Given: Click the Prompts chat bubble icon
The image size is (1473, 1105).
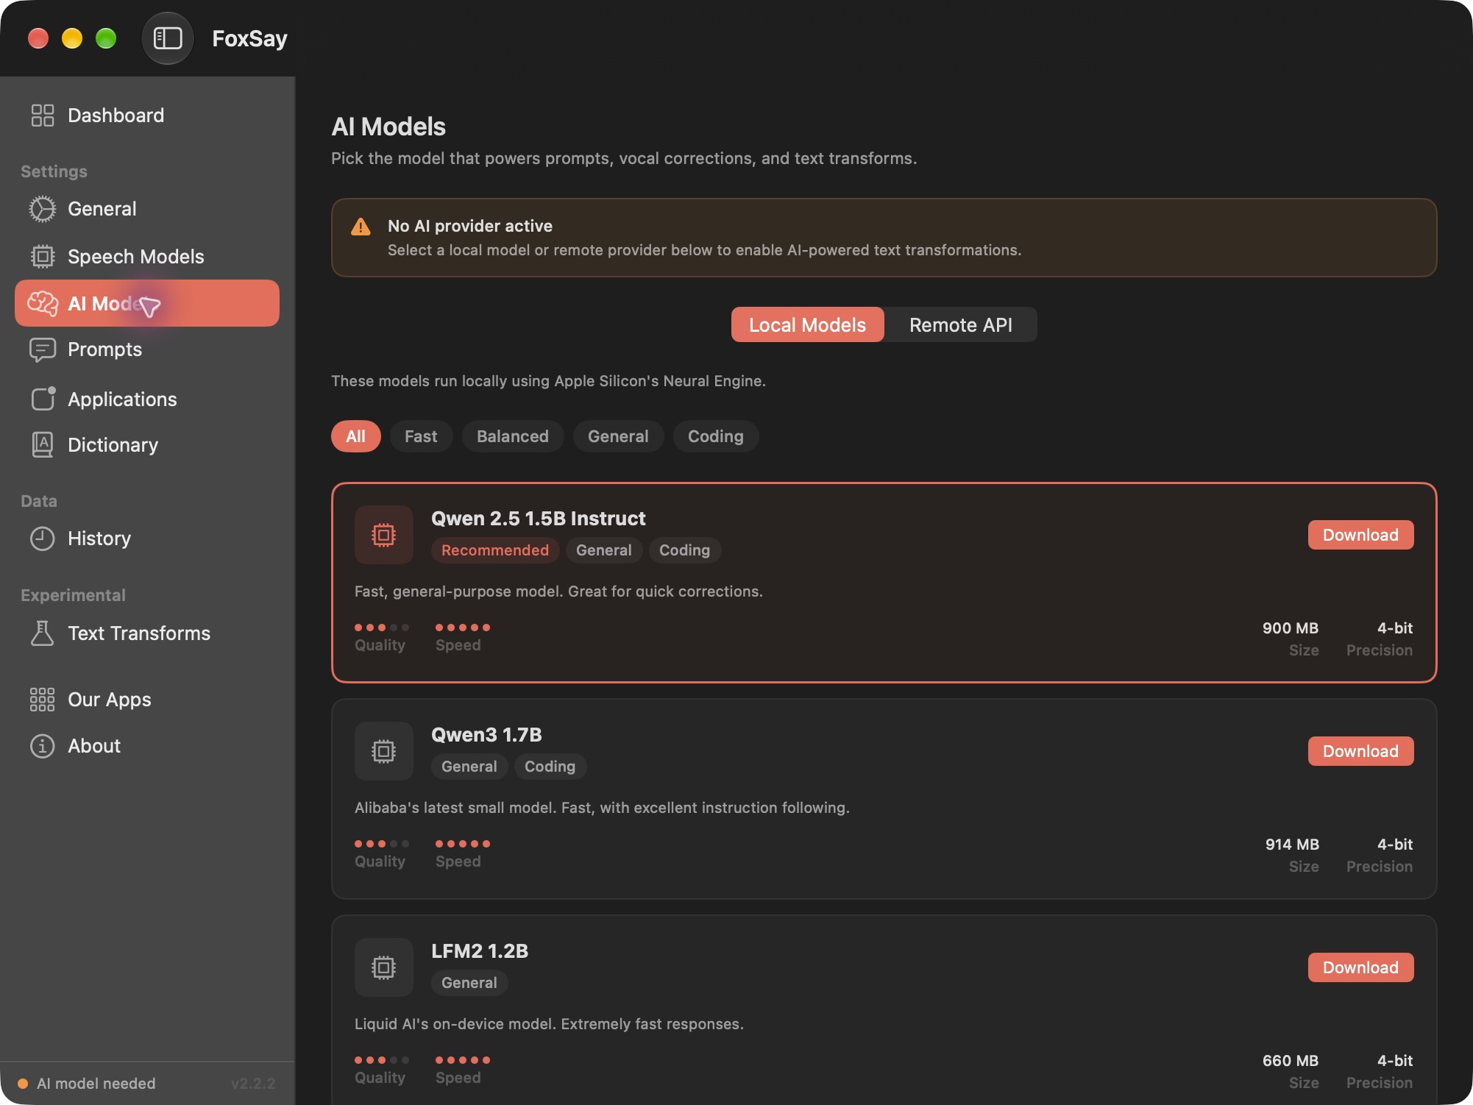Looking at the screenshot, I should (x=43, y=349).
